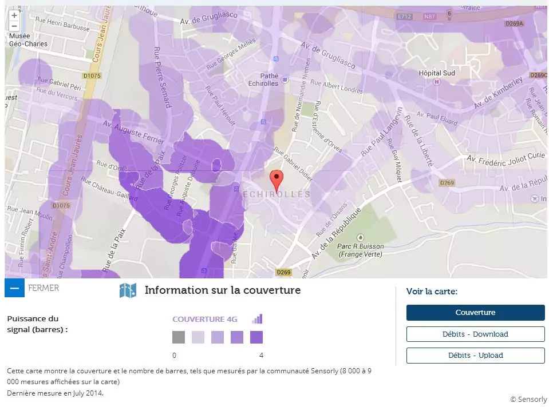549x407 pixels.
Task: Click the Hôpital Sud hospital marker
Action: click(437, 82)
